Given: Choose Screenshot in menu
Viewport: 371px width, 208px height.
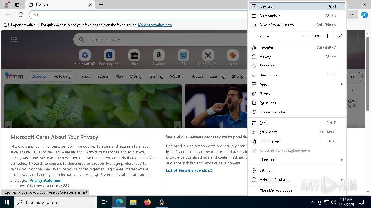Looking at the screenshot, I should coord(297,132).
